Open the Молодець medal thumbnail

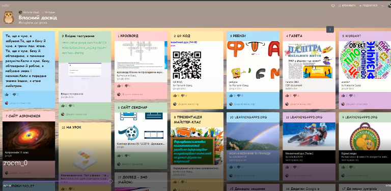[365, 136]
